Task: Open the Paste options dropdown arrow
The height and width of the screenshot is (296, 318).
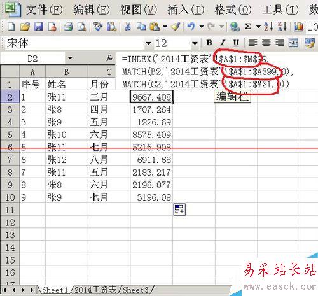Action: 165,27
